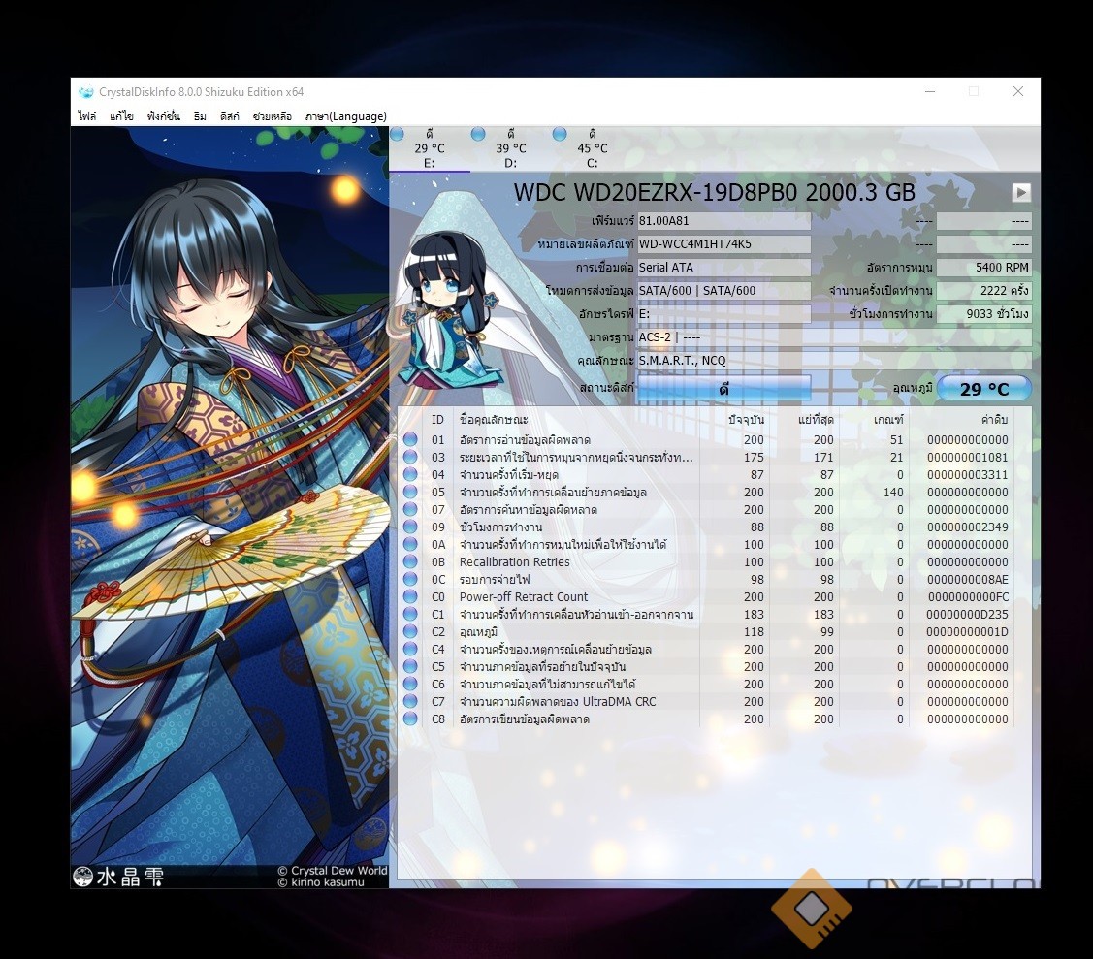Click the status orb for attribute 05

click(410, 492)
